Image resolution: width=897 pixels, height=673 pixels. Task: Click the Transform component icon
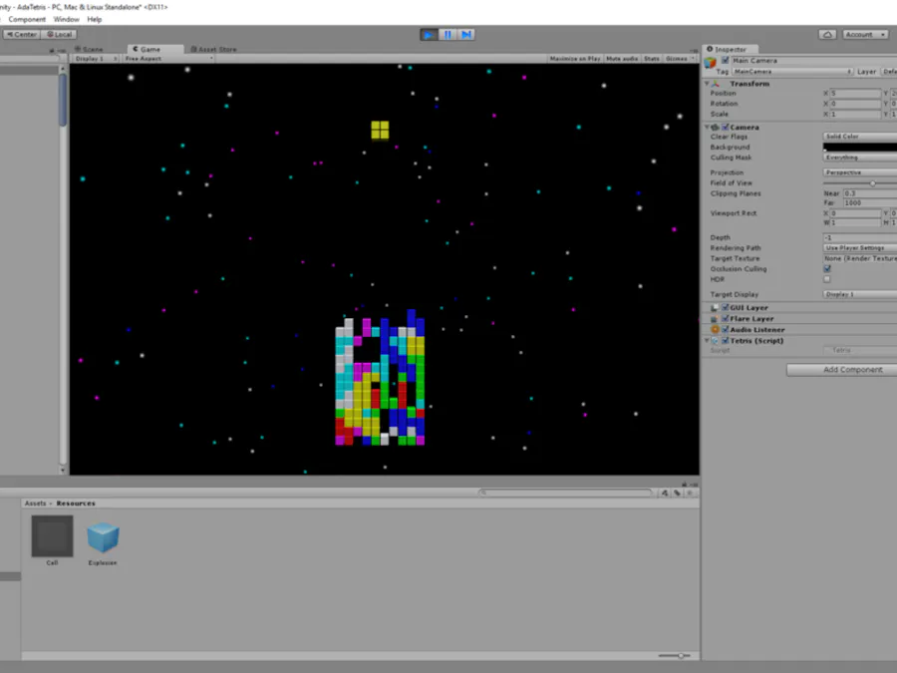pos(716,84)
